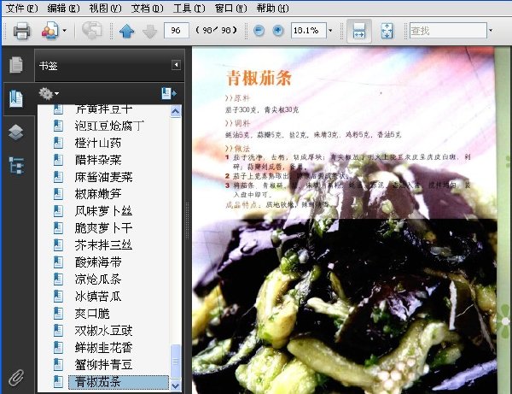This screenshot has height=394, width=512.
Task: Open bookmark 凉炝瓜条
Action: click(x=98, y=279)
